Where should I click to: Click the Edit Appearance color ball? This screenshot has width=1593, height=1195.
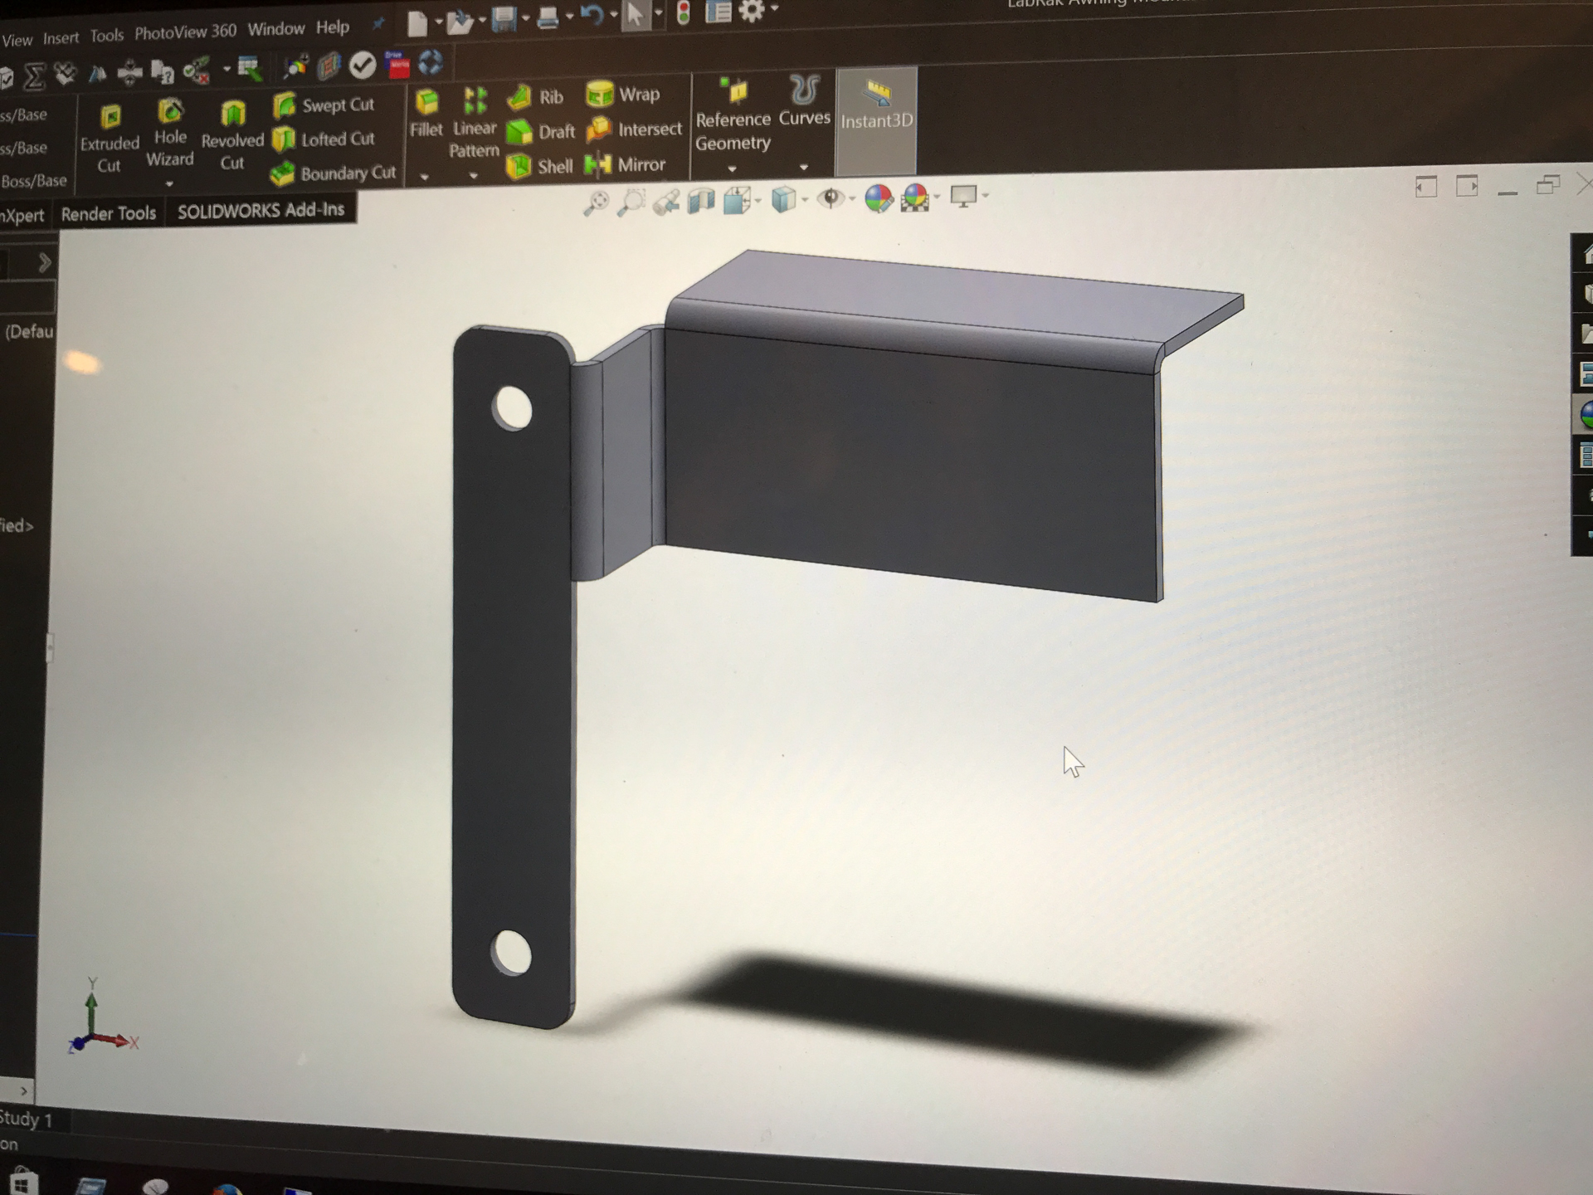pyautogui.click(x=878, y=198)
